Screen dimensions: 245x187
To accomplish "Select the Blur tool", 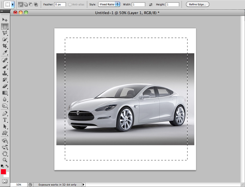I will pyautogui.click(x=5, y=99).
